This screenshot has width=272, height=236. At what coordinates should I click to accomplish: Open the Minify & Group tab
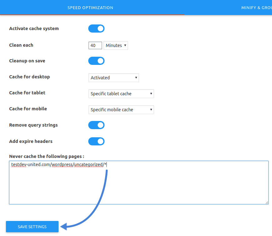click(x=256, y=8)
